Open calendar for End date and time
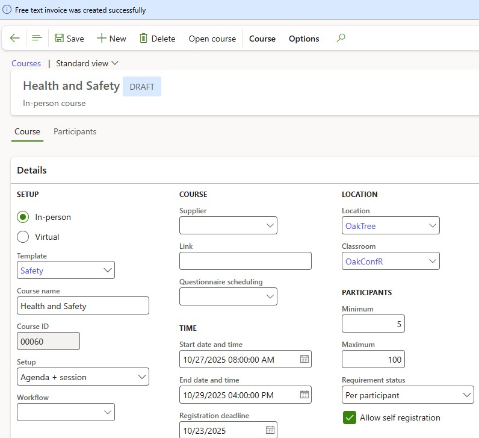Screen dimensions: 479x438 pyautogui.click(x=304, y=395)
